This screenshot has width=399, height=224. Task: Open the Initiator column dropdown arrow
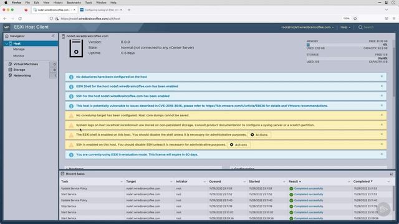[204, 182]
